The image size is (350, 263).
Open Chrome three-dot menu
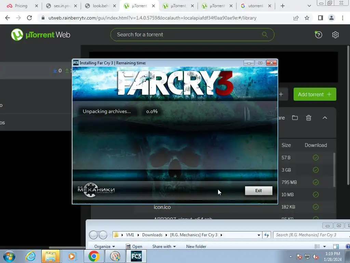(x=342, y=18)
